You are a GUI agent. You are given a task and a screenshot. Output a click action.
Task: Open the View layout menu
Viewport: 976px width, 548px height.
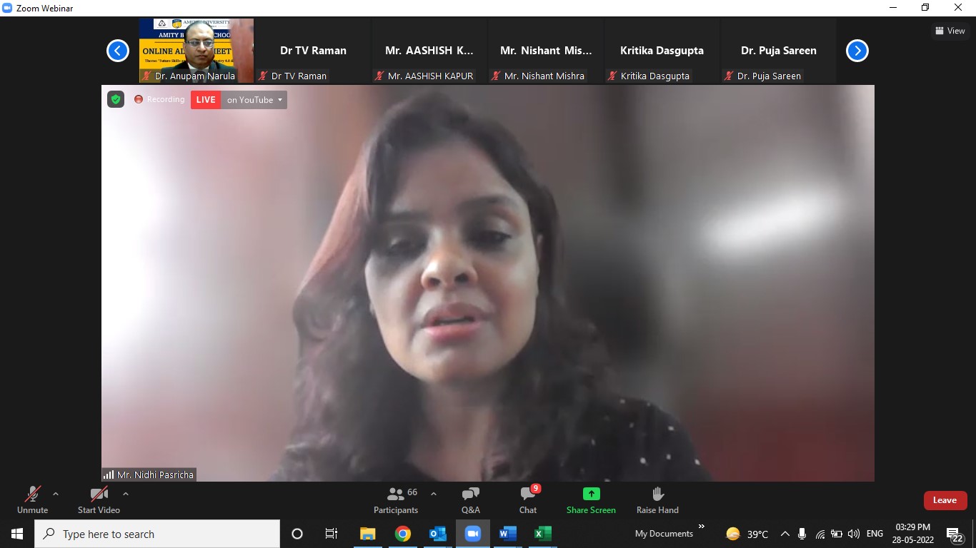tap(950, 31)
